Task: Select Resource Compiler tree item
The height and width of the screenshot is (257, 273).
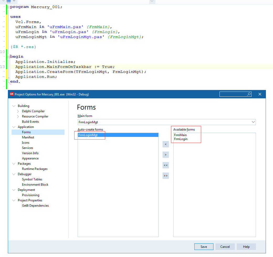Action: [x=35, y=116]
